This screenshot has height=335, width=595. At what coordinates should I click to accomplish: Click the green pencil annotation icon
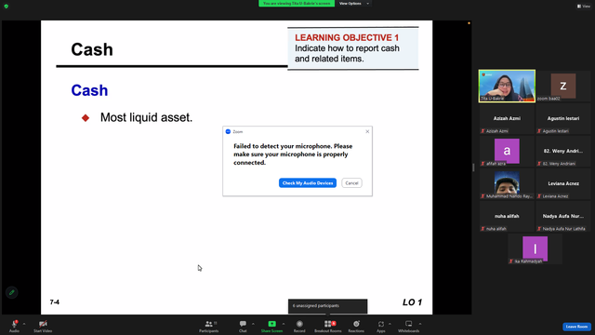[x=12, y=292]
